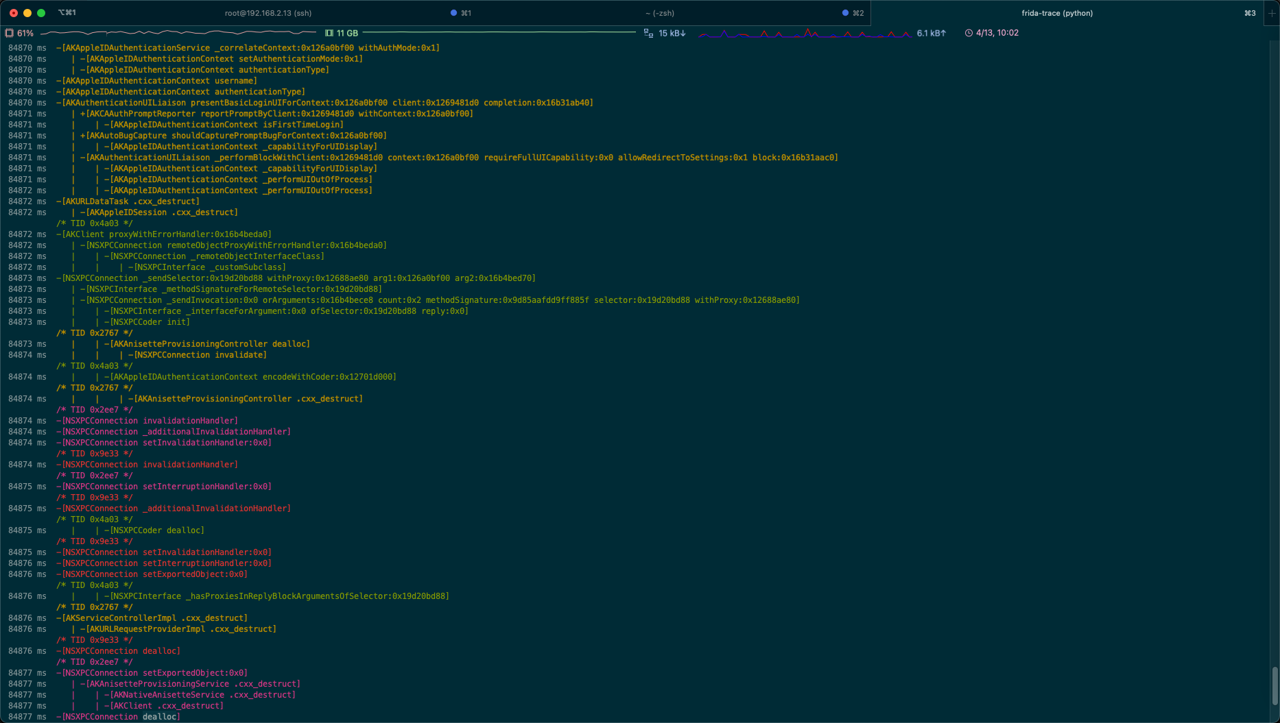The height and width of the screenshot is (723, 1280).
Task: Click the NSXPCCoder init line
Action: [x=147, y=322]
